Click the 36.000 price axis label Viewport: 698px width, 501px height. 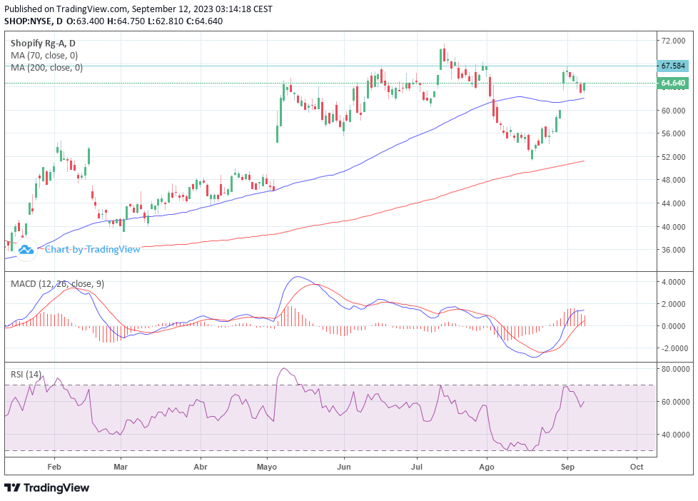coord(673,250)
